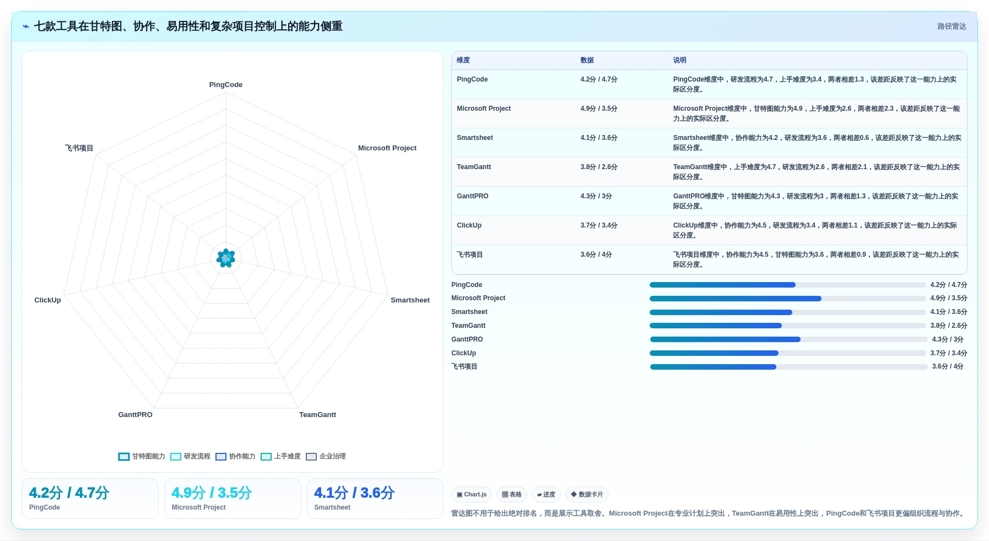This screenshot has height=541, width=989.
Task: Select the 维度 column header
Action: pyautogui.click(x=463, y=60)
